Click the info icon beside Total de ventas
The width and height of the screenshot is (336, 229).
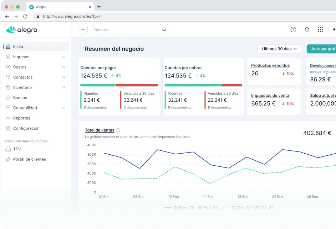(118, 130)
